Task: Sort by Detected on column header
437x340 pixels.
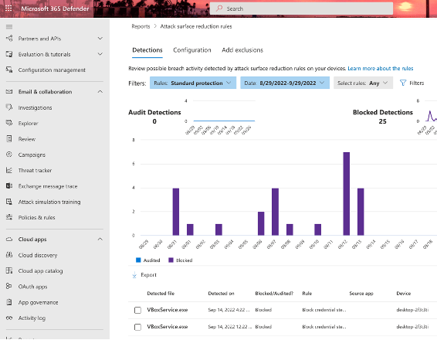Action: pyautogui.click(x=221, y=294)
